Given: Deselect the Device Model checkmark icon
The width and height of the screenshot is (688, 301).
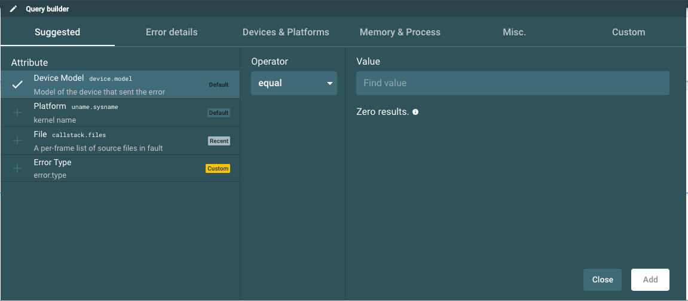Looking at the screenshot, I should [17, 85].
